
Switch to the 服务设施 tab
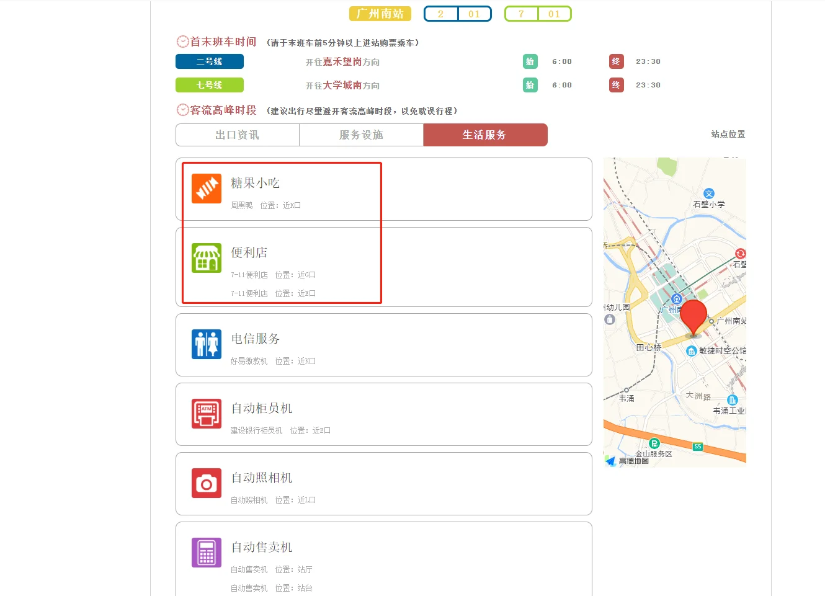361,135
